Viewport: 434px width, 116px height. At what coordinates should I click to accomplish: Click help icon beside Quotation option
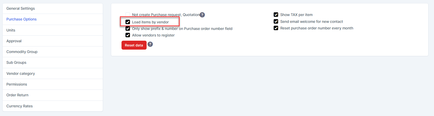202,15
